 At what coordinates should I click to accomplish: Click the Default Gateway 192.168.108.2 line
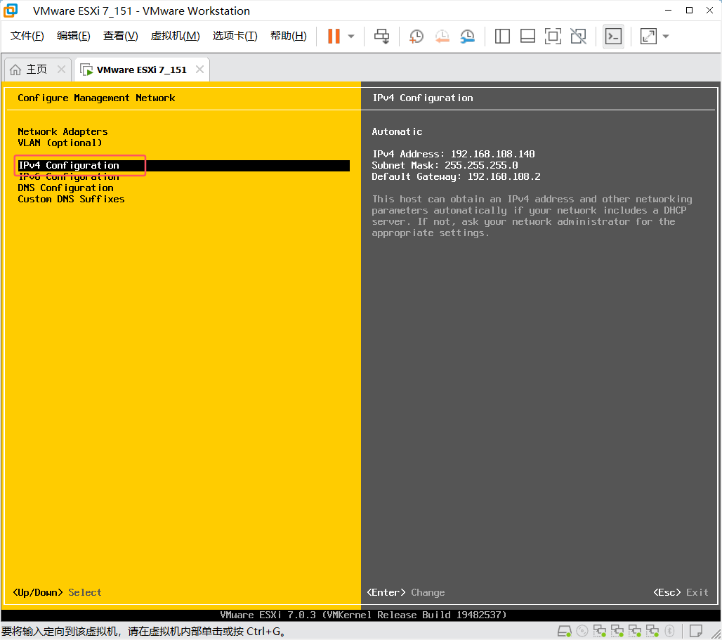tap(457, 176)
